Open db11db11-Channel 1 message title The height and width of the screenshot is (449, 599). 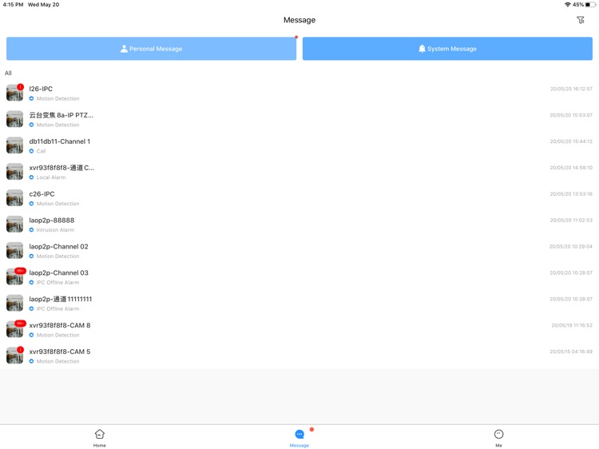coord(60,141)
